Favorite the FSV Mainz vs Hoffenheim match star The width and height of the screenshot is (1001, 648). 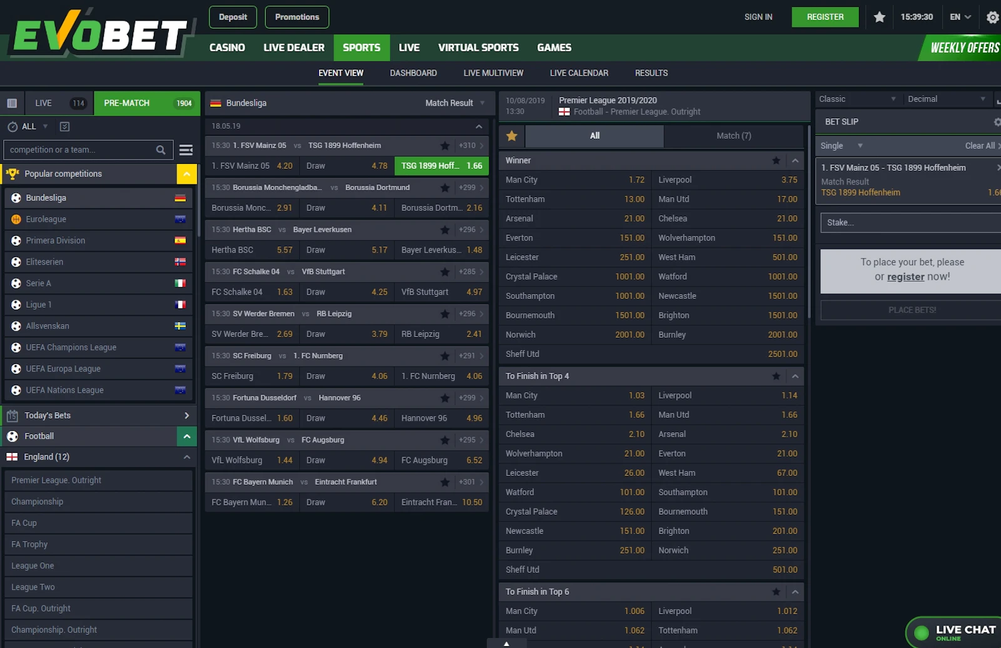pos(445,145)
